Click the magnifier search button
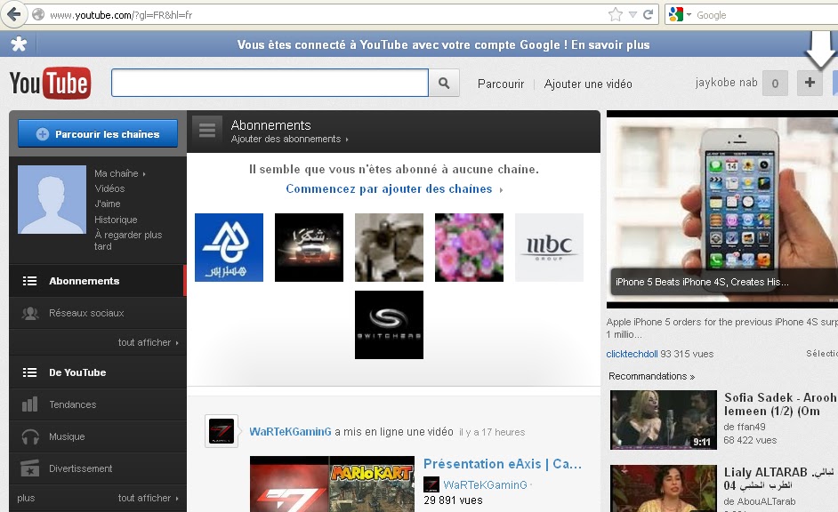 444,83
